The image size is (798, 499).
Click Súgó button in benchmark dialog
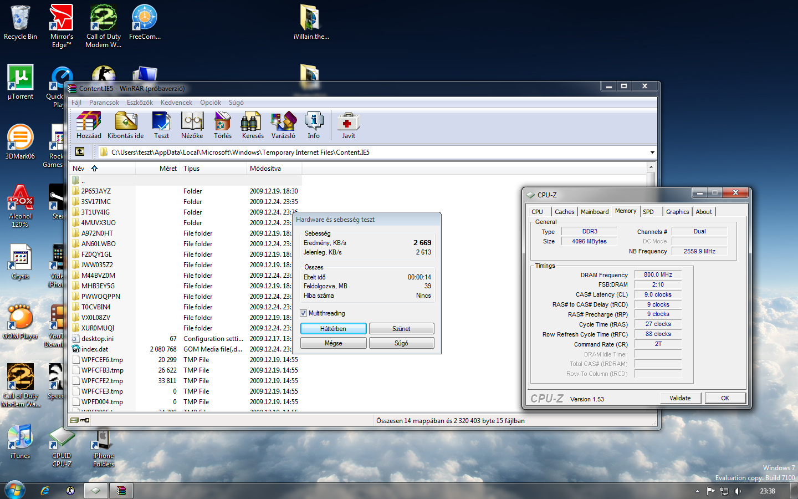[401, 343]
